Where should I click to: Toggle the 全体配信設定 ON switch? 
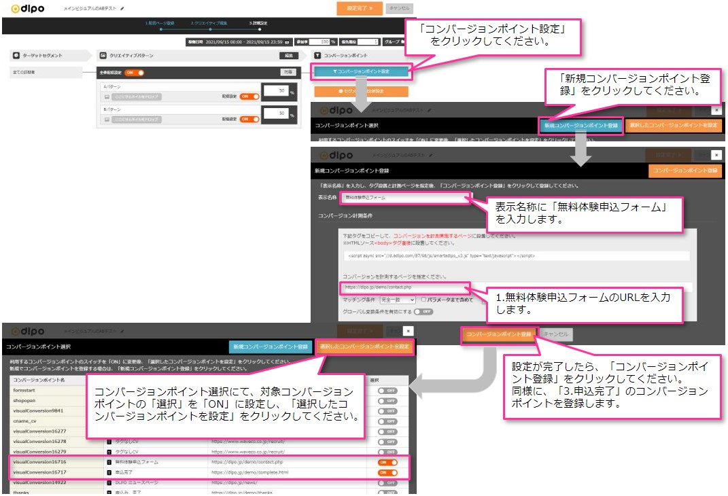133,73
